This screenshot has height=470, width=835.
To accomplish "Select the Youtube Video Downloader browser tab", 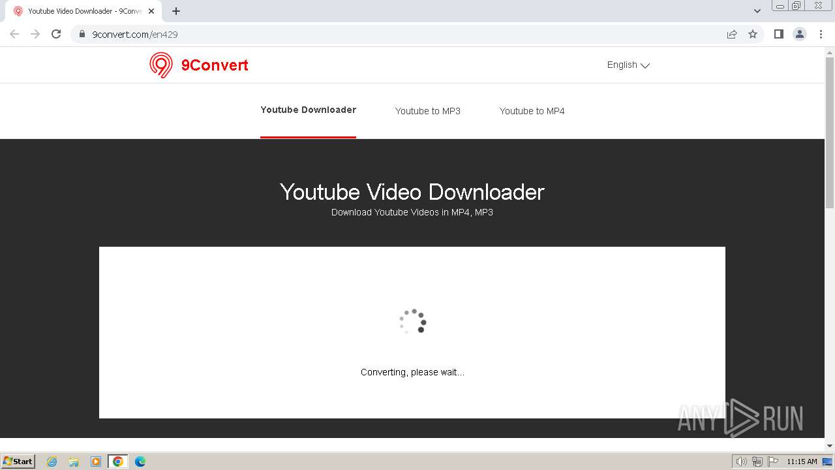I will 84,11.
